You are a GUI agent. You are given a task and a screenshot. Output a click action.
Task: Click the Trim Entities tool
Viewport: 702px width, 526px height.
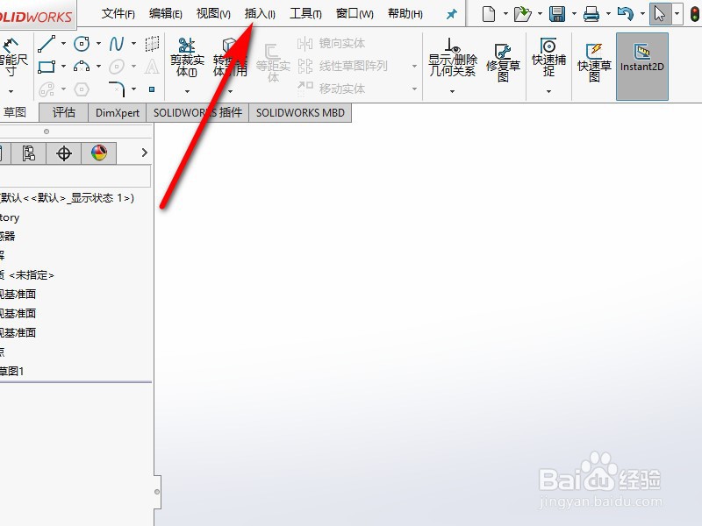coord(187,57)
